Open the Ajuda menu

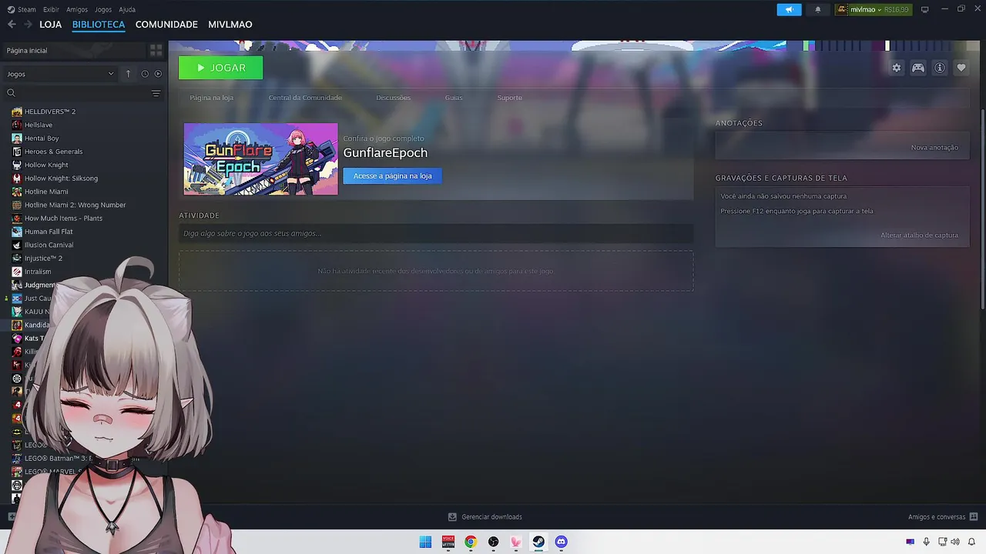click(x=127, y=9)
